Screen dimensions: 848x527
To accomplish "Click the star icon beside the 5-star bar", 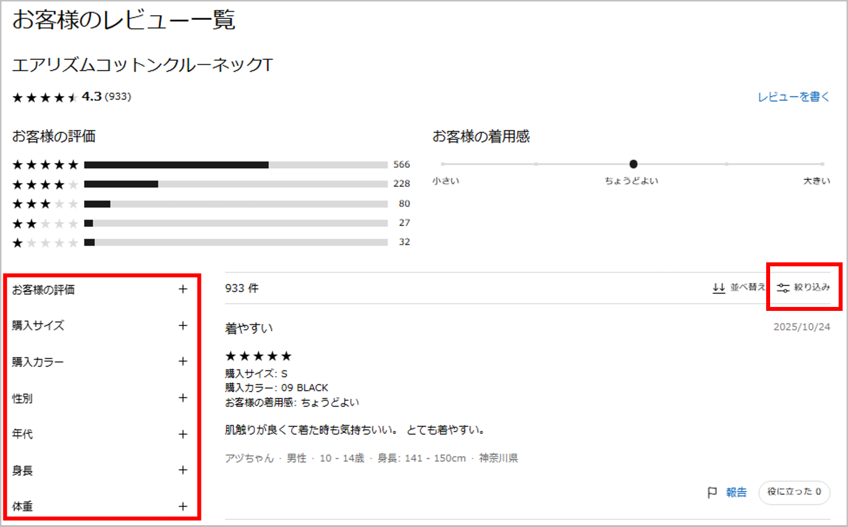I will point(19,164).
